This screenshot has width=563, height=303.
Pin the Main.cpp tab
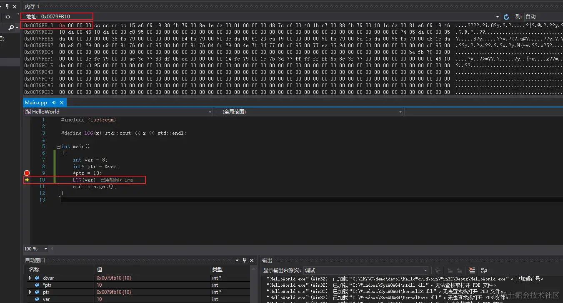pos(54,103)
